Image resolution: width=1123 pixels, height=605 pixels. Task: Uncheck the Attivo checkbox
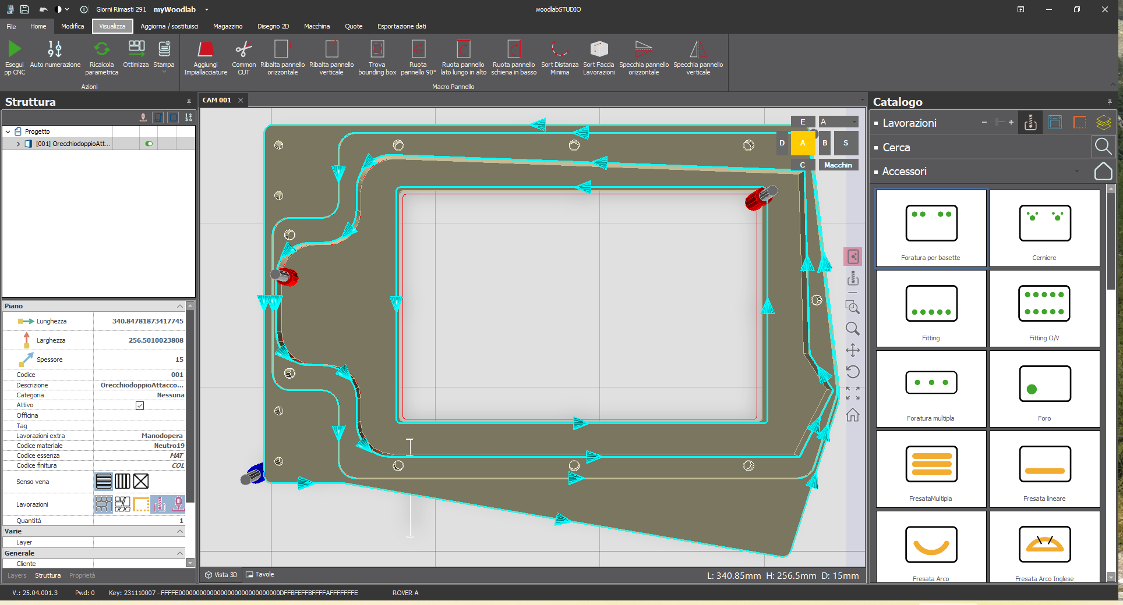[x=139, y=405]
